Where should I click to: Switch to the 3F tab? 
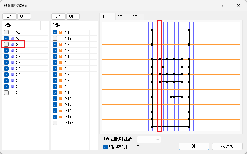click(134, 17)
